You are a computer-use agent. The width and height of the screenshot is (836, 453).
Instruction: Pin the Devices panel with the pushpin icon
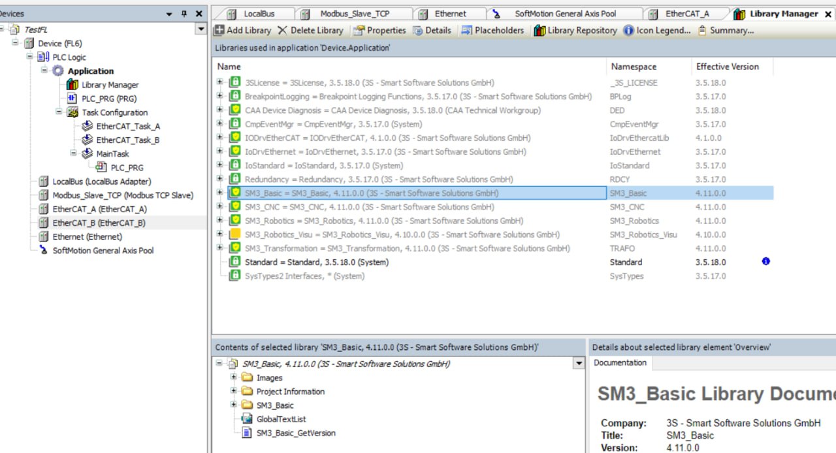click(x=184, y=14)
